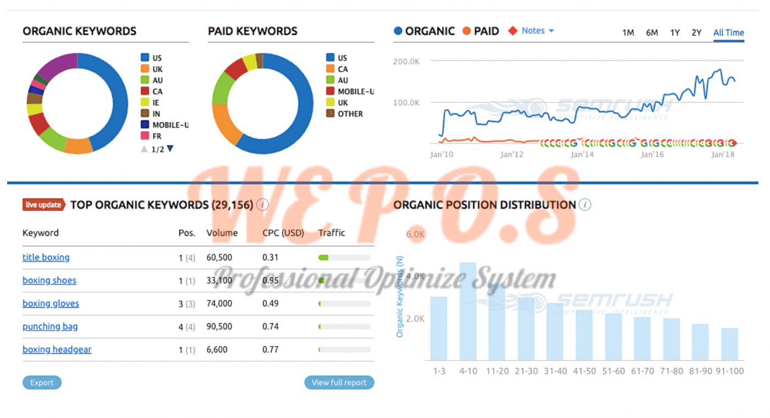Click CPC value 0.77
This screenshot has height=418, width=770.
271,349
